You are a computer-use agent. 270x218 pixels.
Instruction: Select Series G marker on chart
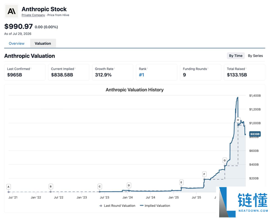[x=225, y=160]
